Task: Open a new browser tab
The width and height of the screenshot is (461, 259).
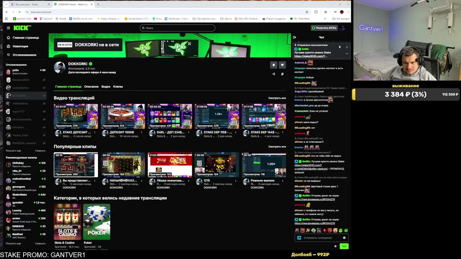Action: pos(98,4)
